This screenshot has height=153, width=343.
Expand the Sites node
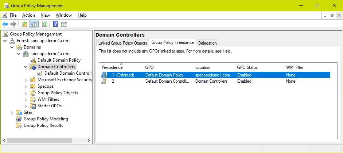tap(12, 112)
